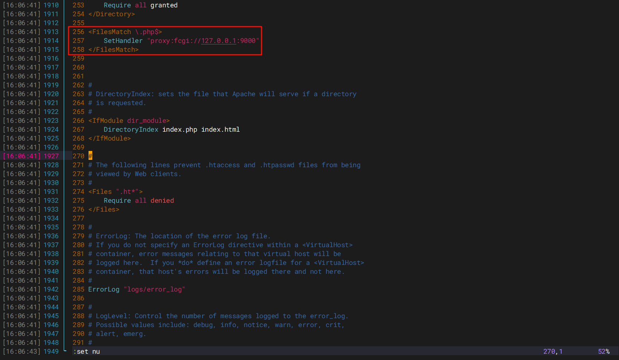Image resolution: width=619 pixels, height=360 pixels.
Task: Click the '</Files>' closing tag on line 276
Action: pyautogui.click(x=104, y=209)
